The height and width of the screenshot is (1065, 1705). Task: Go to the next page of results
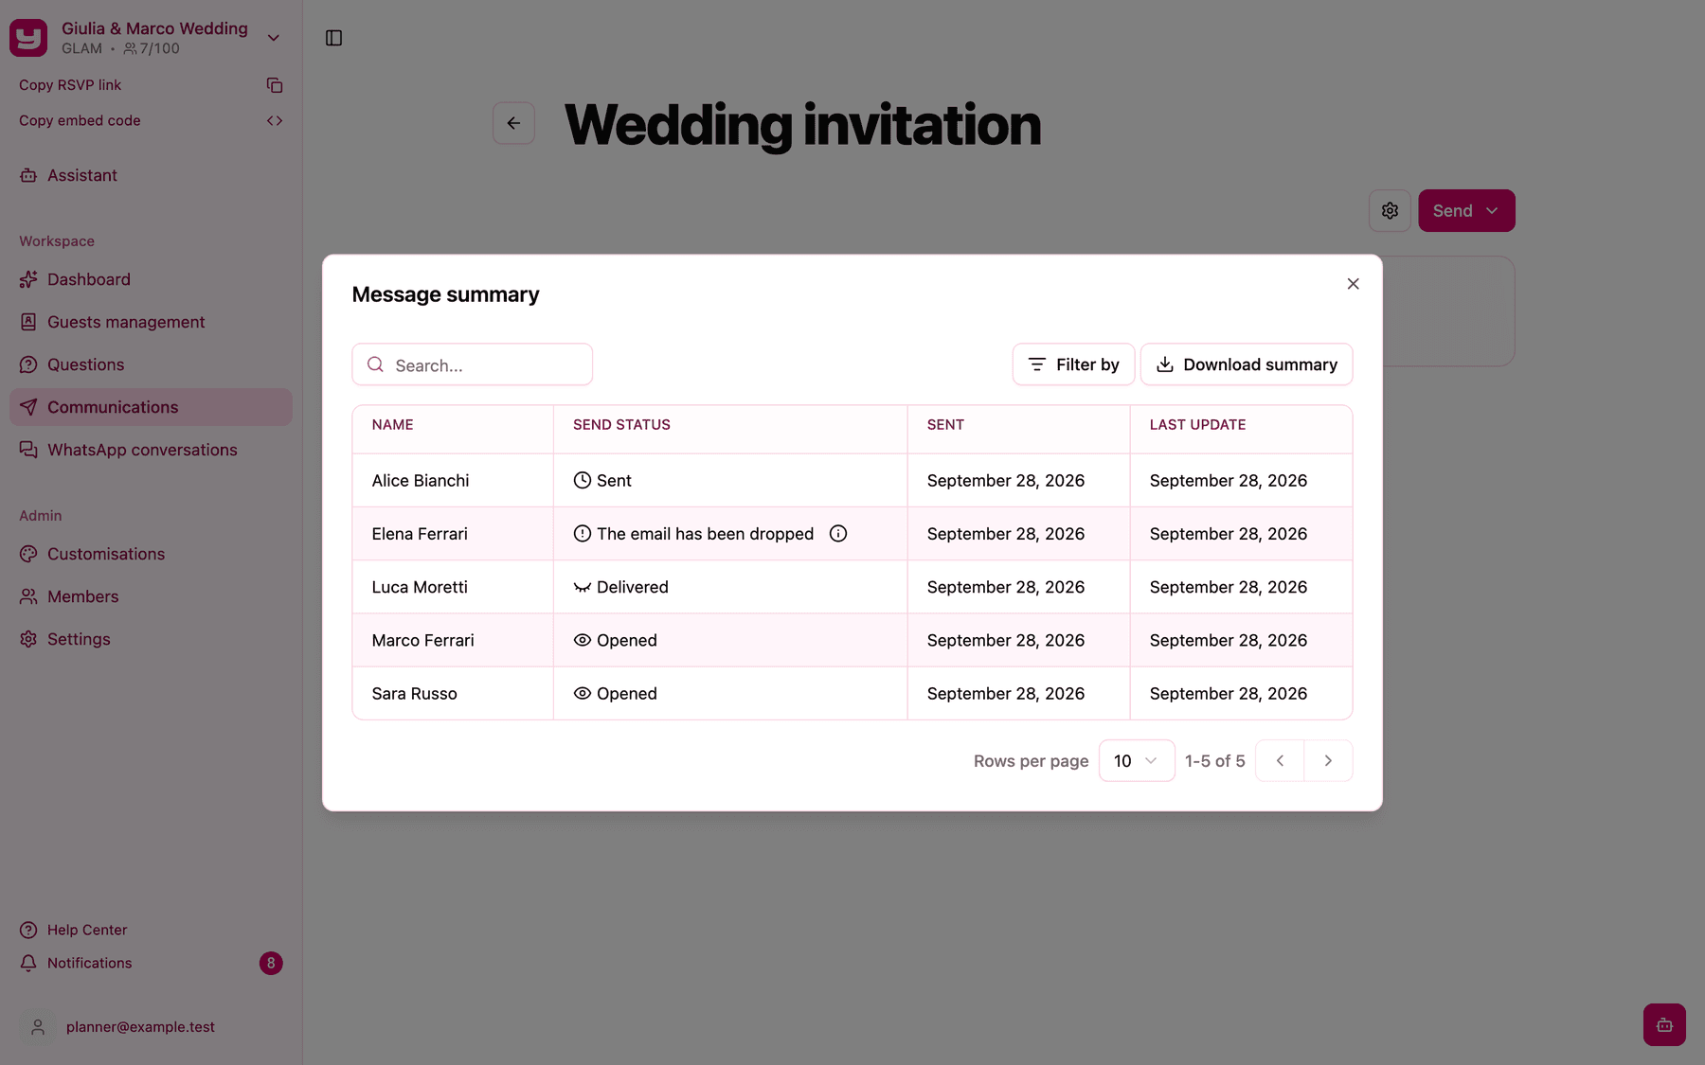(x=1328, y=761)
